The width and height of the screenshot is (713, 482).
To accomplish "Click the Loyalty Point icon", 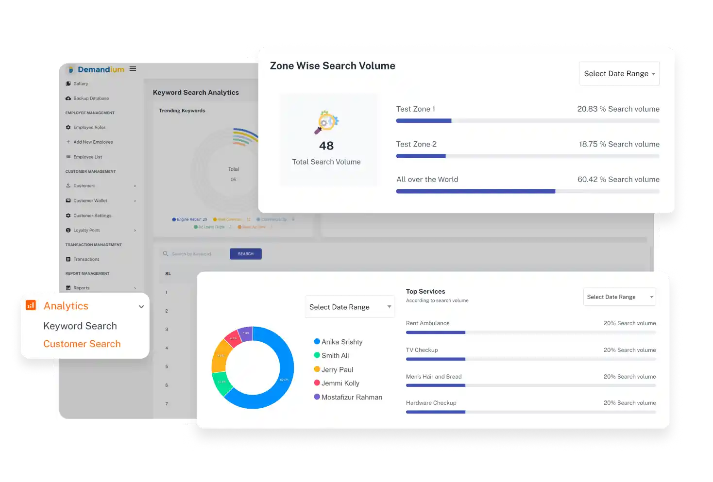I will click(x=68, y=230).
